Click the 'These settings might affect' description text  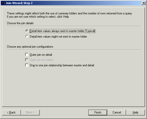[x=69, y=15]
